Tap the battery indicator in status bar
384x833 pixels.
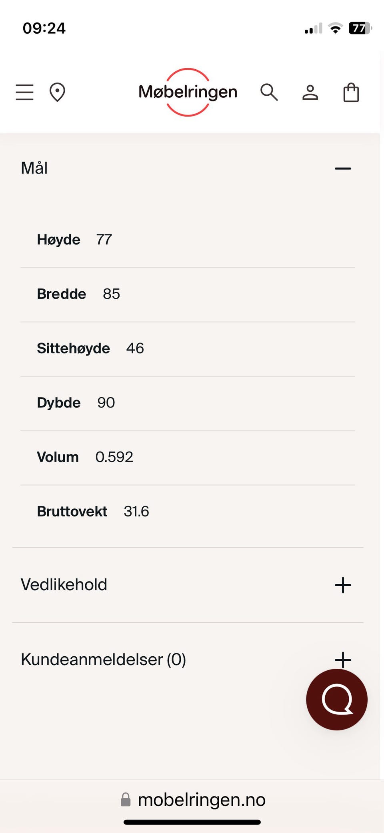[x=360, y=28]
